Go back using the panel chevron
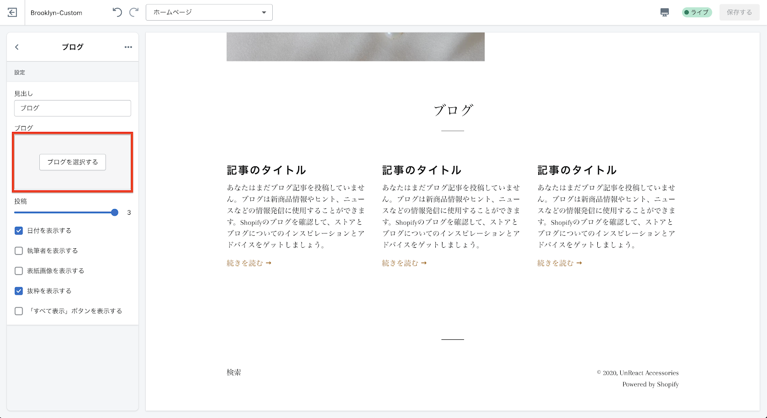 pyautogui.click(x=17, y=47)
